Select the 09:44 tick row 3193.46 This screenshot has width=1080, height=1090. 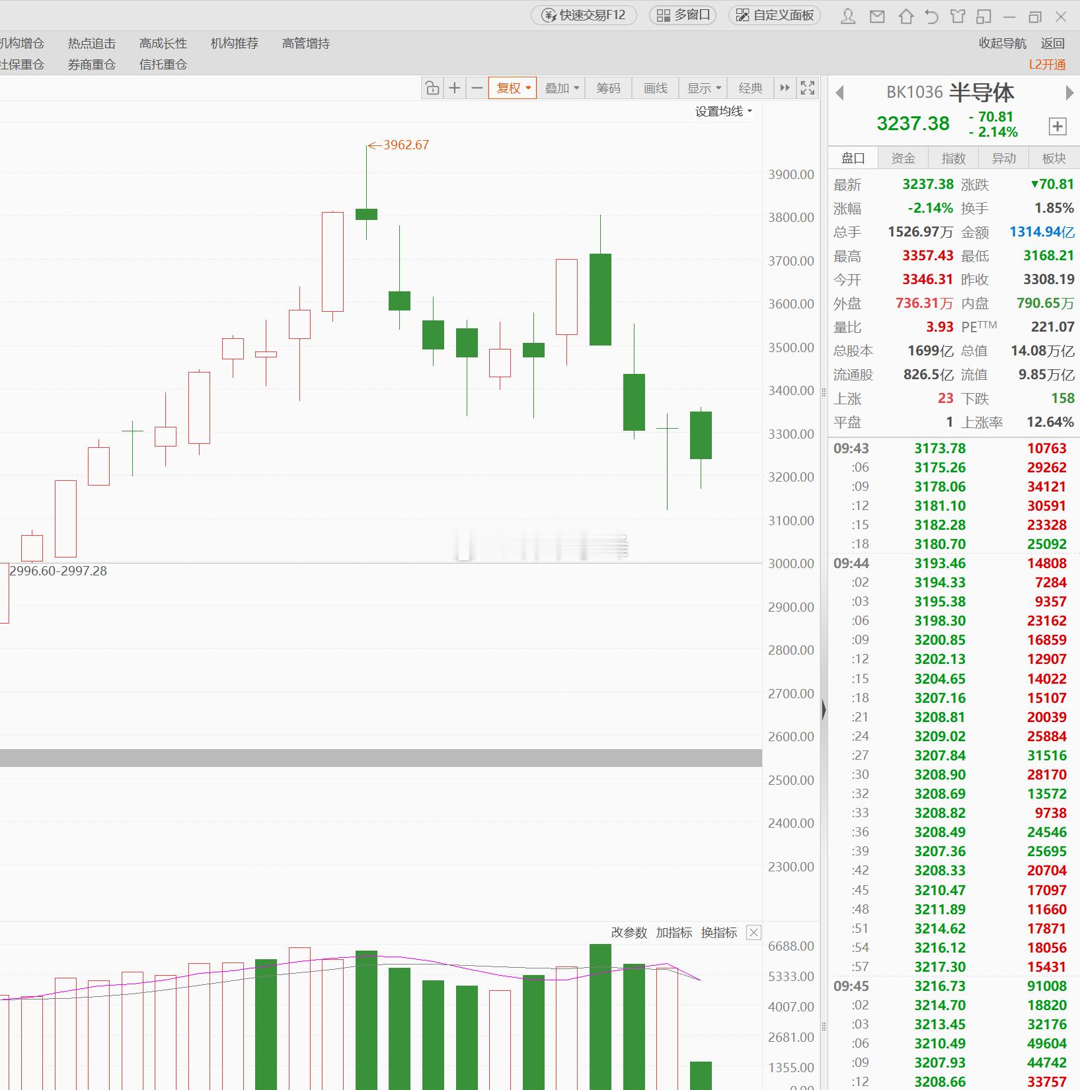[x=953, y=563]
